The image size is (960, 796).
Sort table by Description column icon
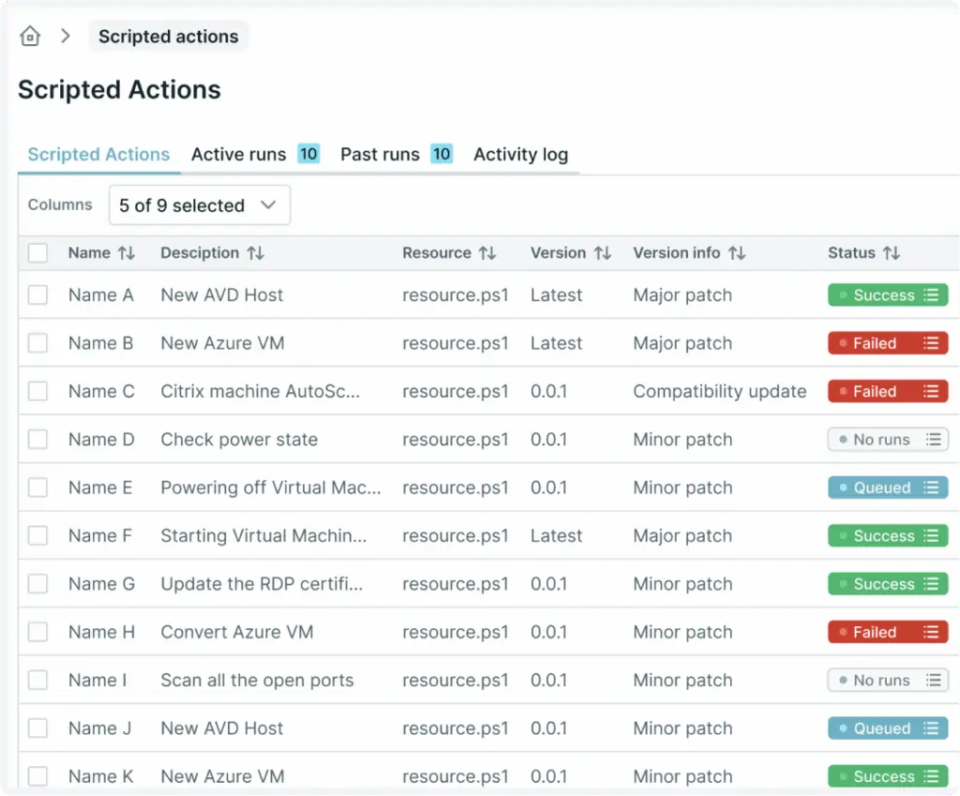pyautogui.click(x=255, y=253)
